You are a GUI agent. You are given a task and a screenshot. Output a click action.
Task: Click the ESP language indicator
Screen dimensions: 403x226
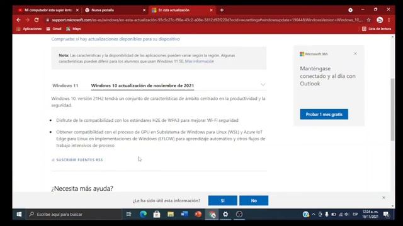point(355,214)
